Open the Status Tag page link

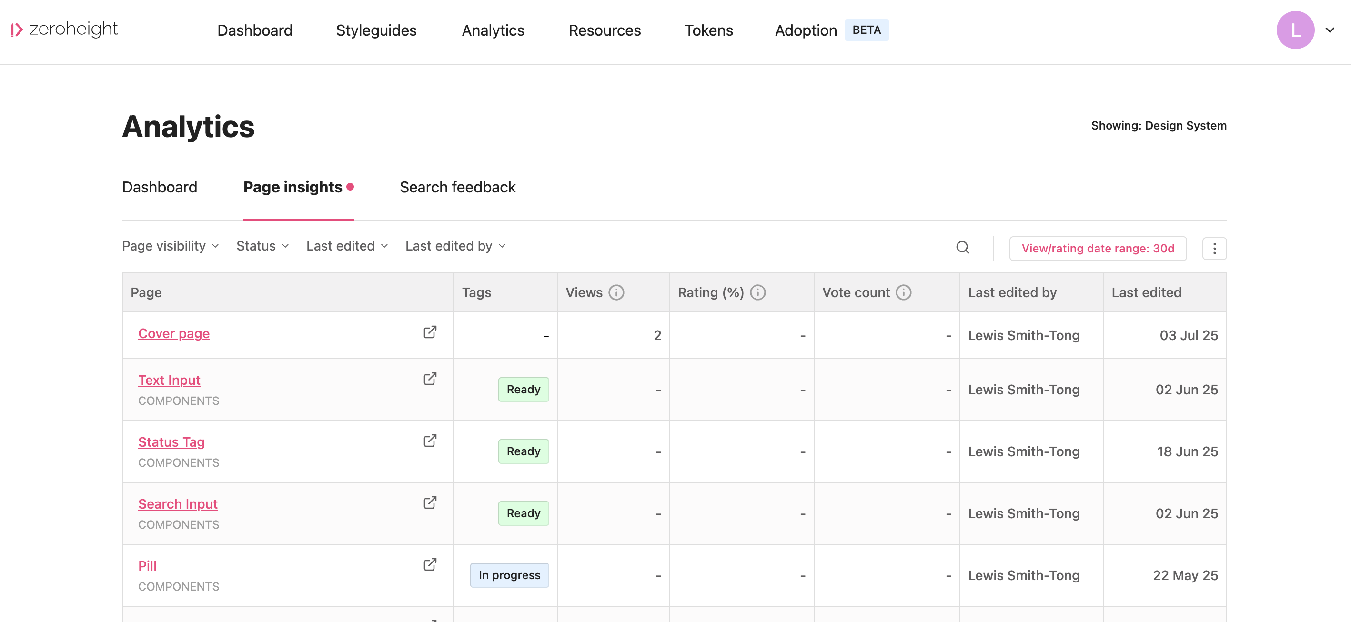(x=171, y=442)
